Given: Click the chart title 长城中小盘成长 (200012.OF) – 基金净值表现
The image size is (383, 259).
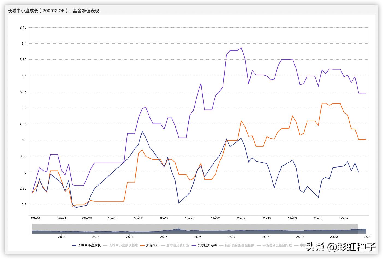Looking at the screenshot, I should tap(53, 11).
